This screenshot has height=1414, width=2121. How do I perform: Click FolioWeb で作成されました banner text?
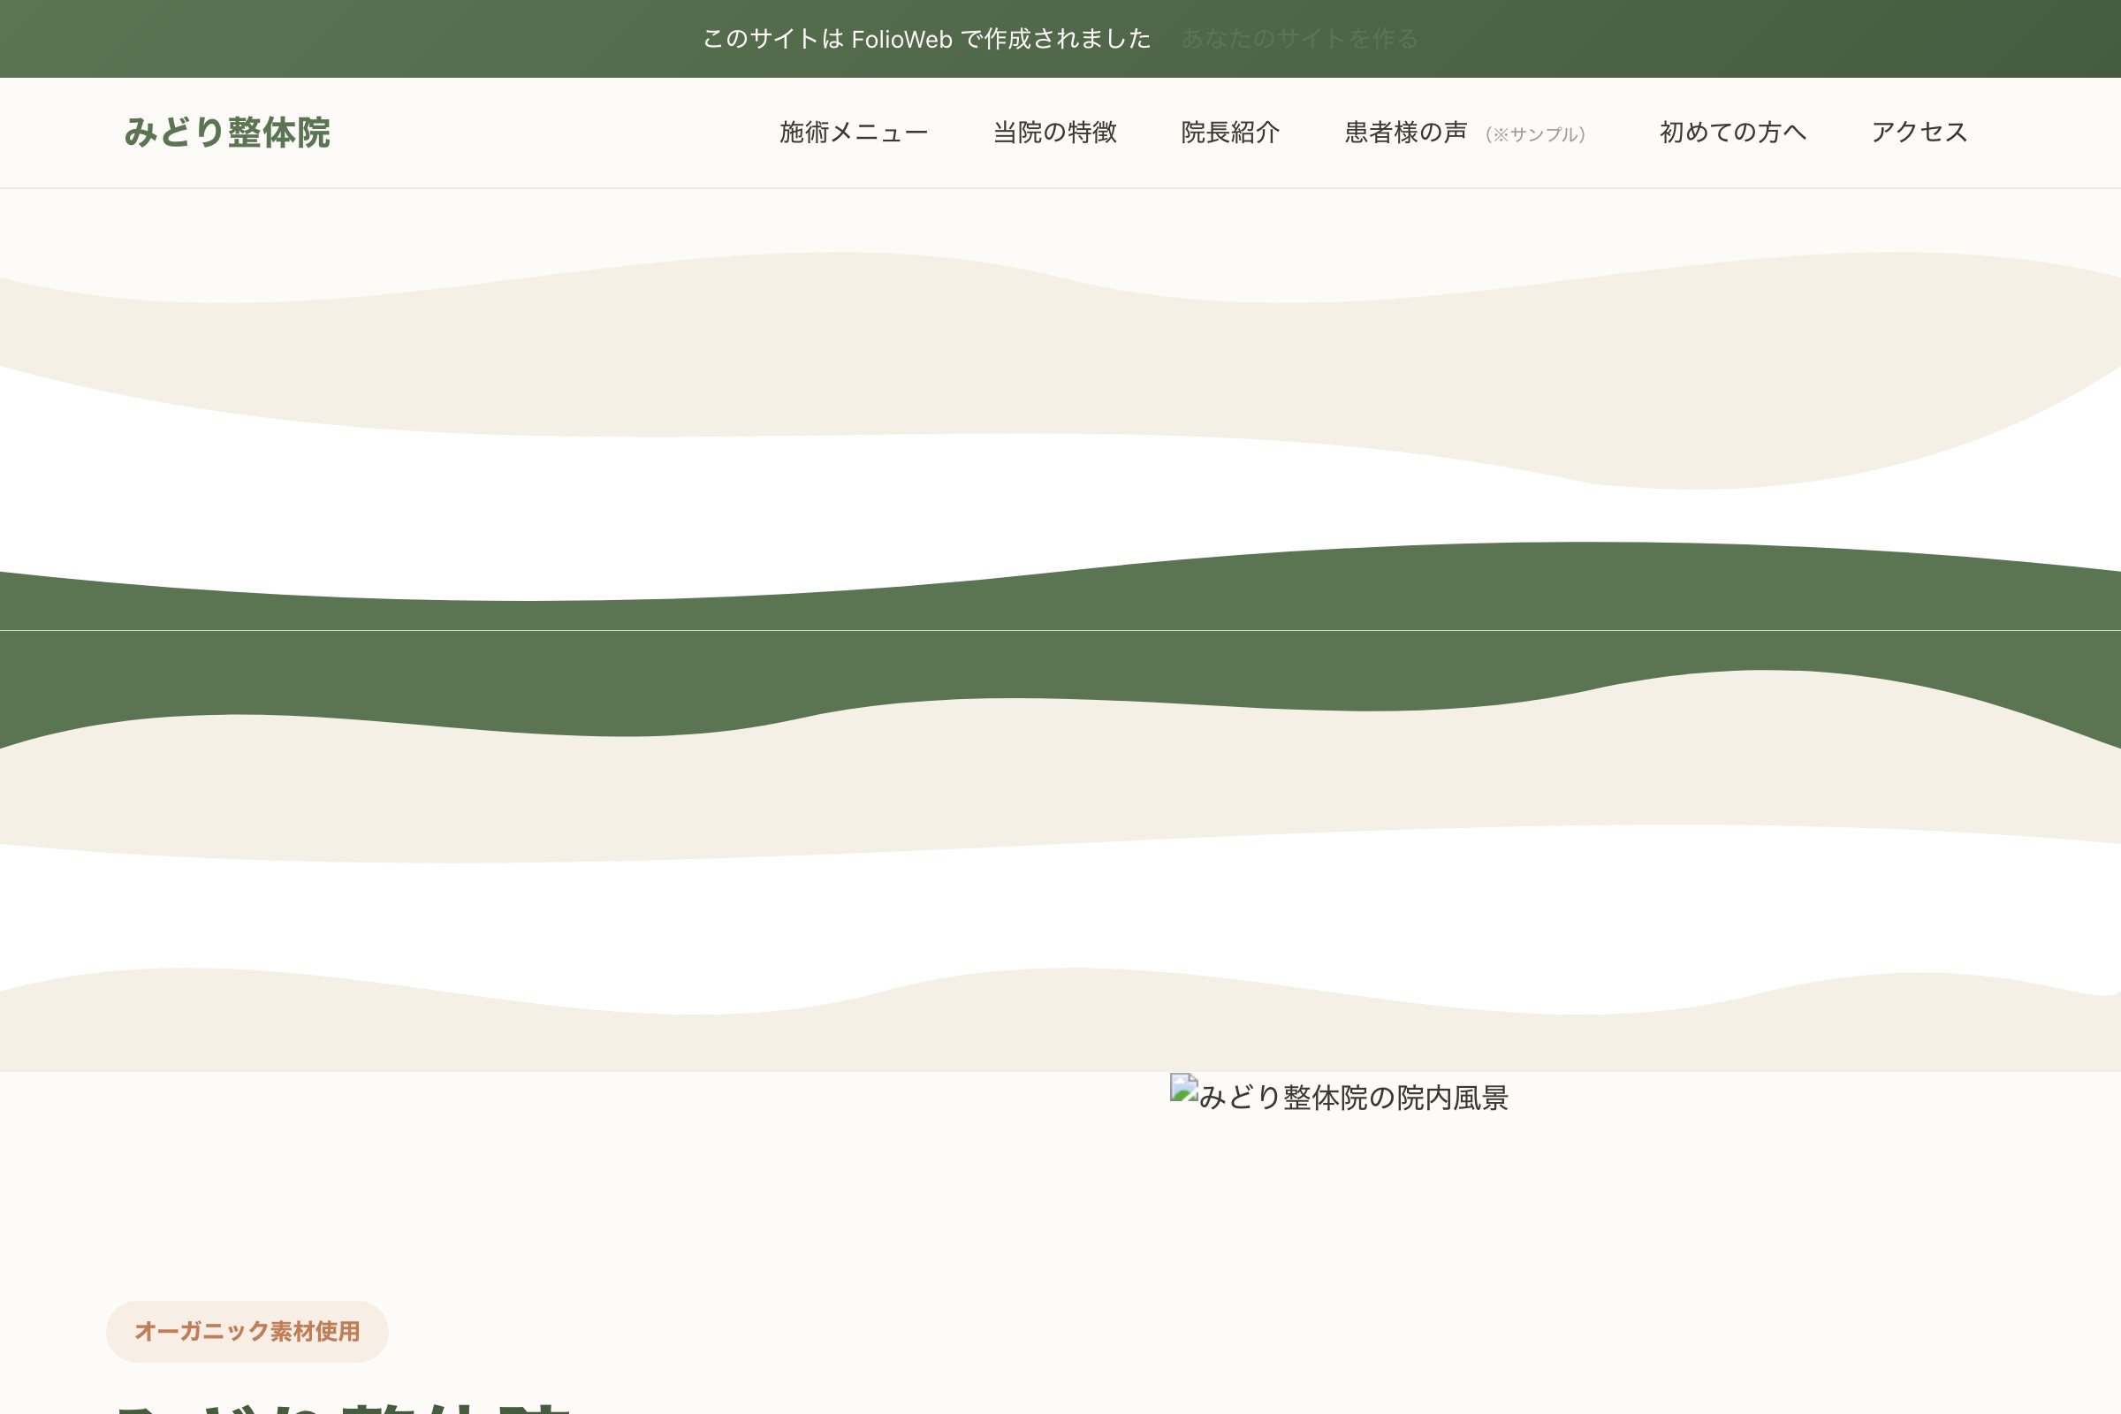click(x=926, y=39)
